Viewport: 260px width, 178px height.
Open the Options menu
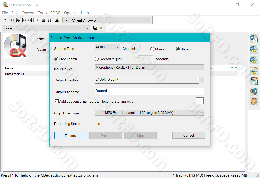[x=71, y=13]
